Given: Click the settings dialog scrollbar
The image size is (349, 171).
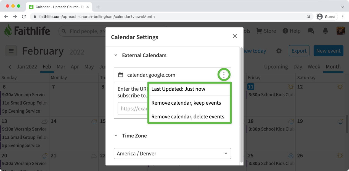Looking at the screenshot, I should click(x=242, y=105).
